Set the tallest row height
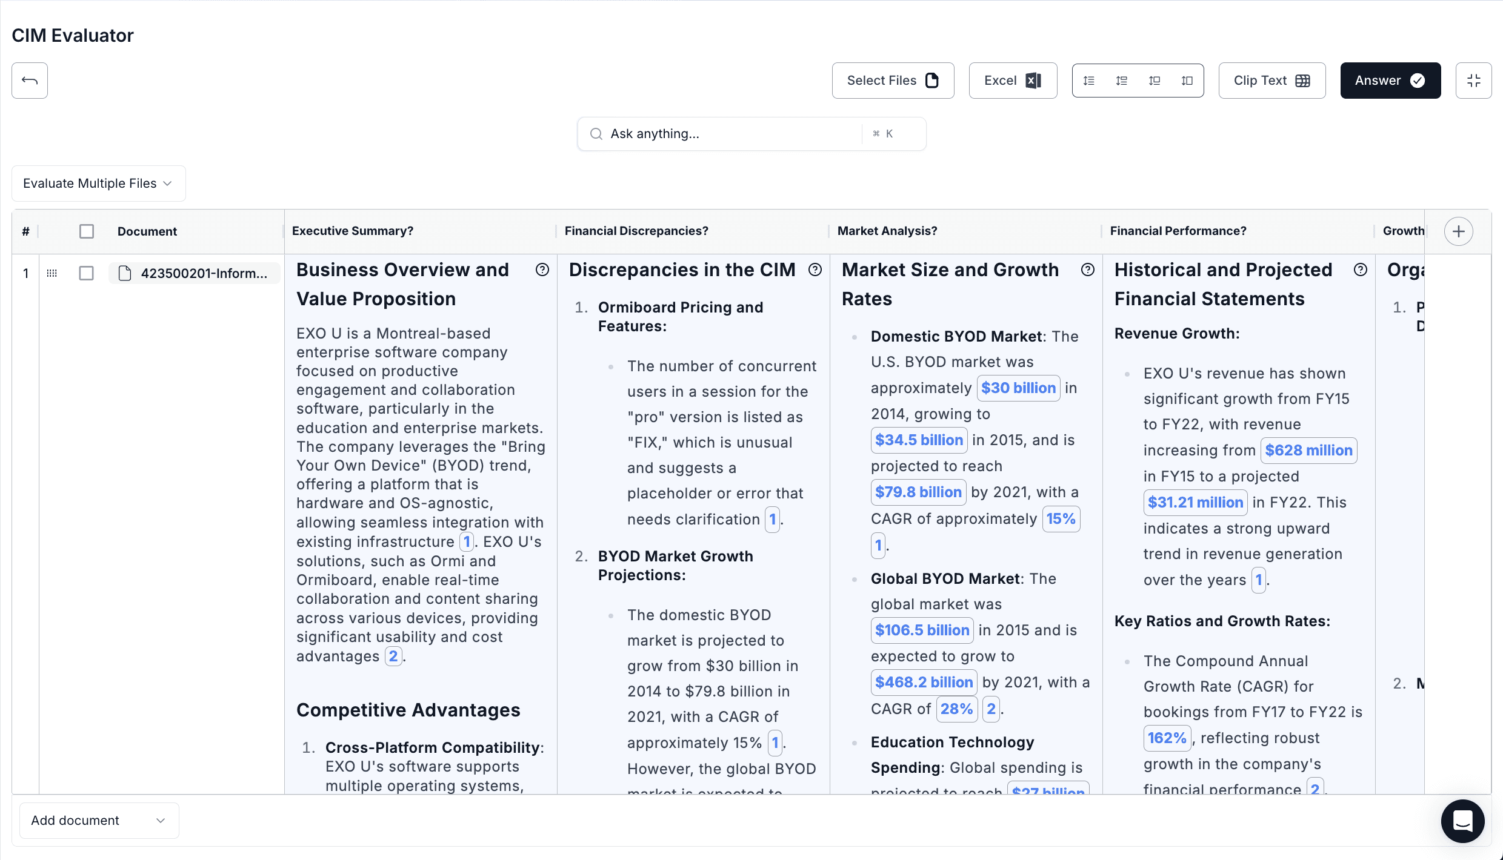Image resolution: width=1503 pixels, height=860 pixels. pos(1187,81)
